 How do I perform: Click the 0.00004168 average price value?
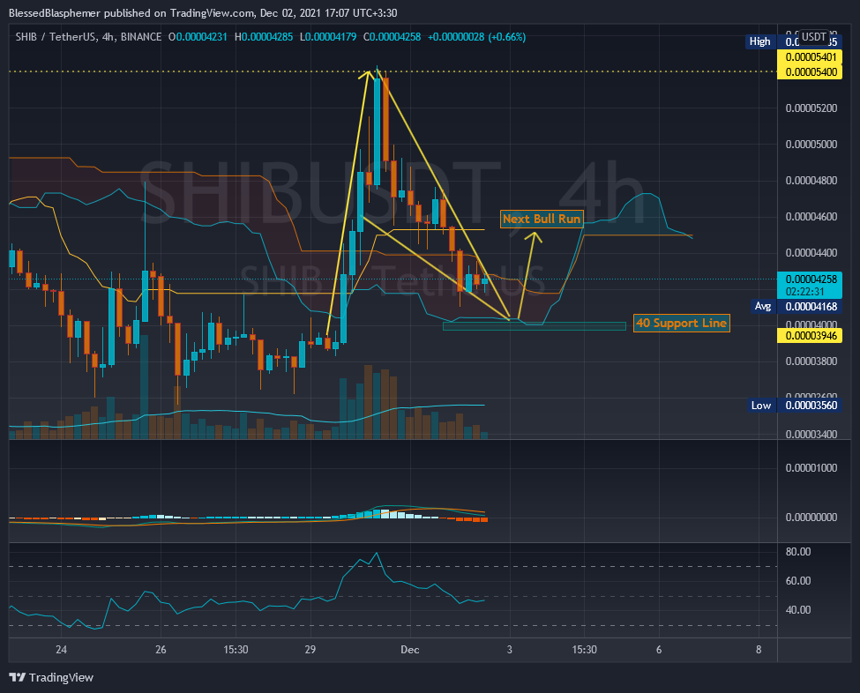pos(810,307)
